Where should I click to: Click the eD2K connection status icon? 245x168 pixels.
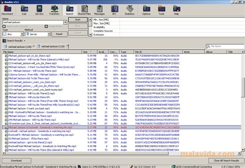point(174,167)
